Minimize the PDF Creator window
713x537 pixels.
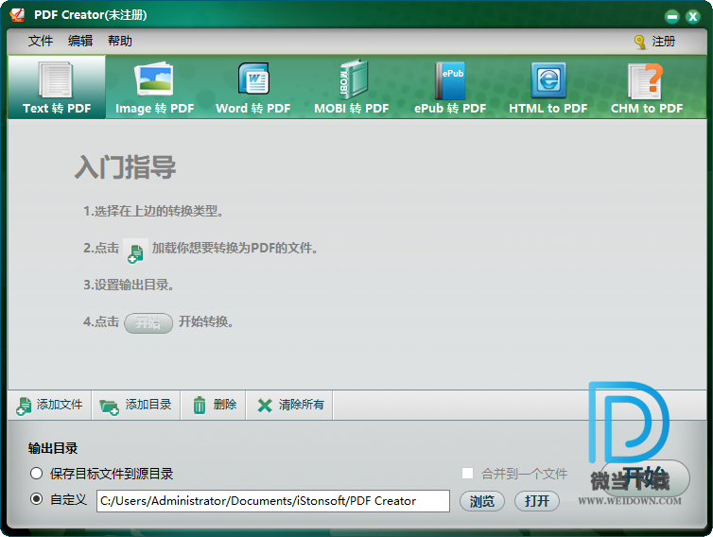pos(671,17)
